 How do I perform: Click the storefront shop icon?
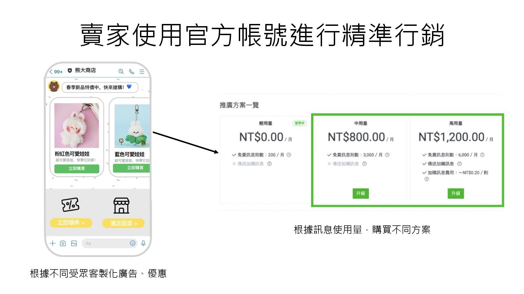pos(121,206)
